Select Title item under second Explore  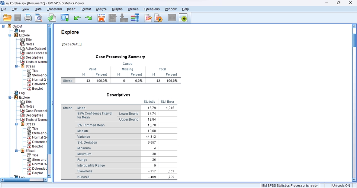pyautogui.click(x=29, y=102)
